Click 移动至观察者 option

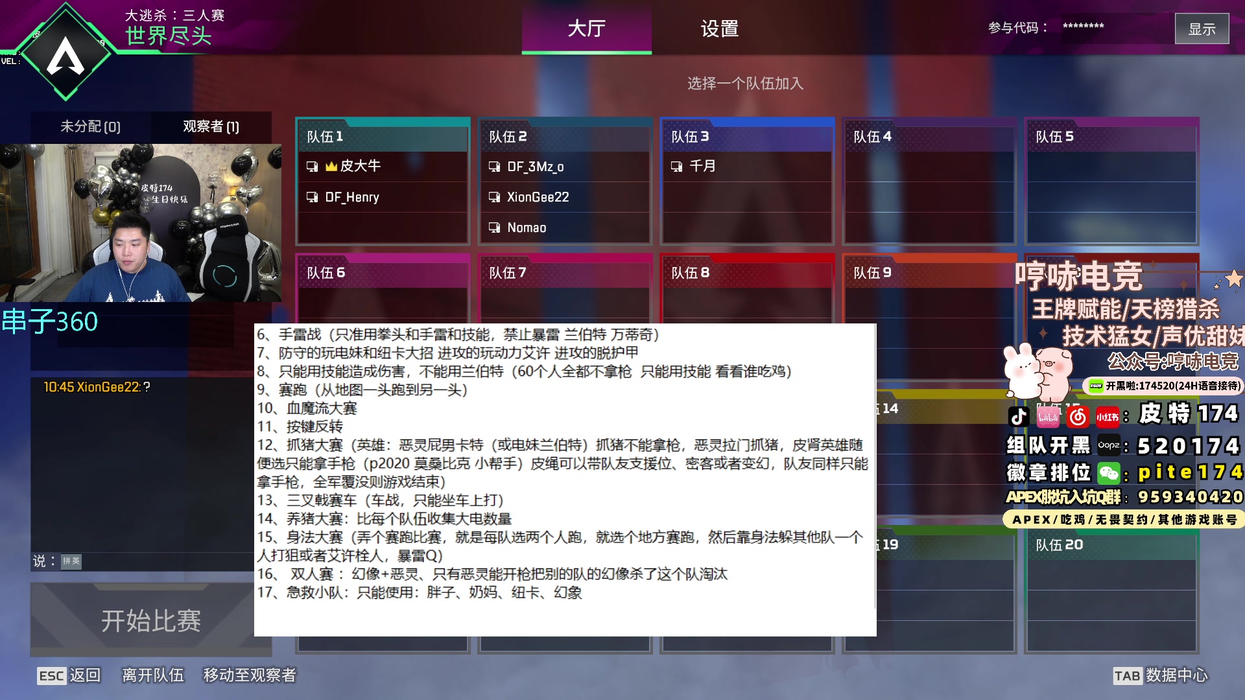point(250,675)
